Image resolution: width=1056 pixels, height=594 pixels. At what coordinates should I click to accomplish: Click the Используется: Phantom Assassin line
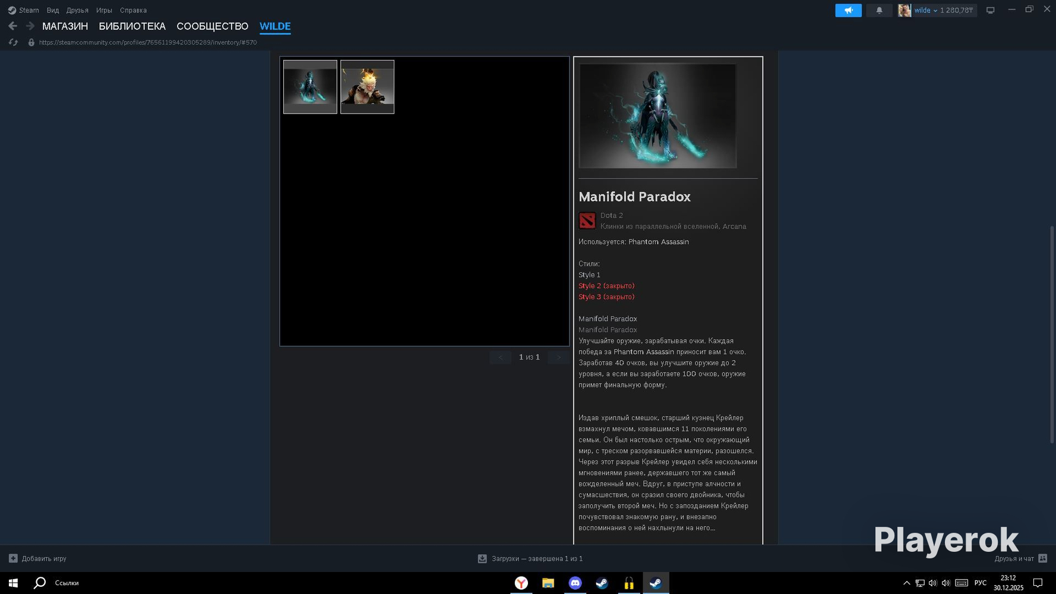pos(634,242)
